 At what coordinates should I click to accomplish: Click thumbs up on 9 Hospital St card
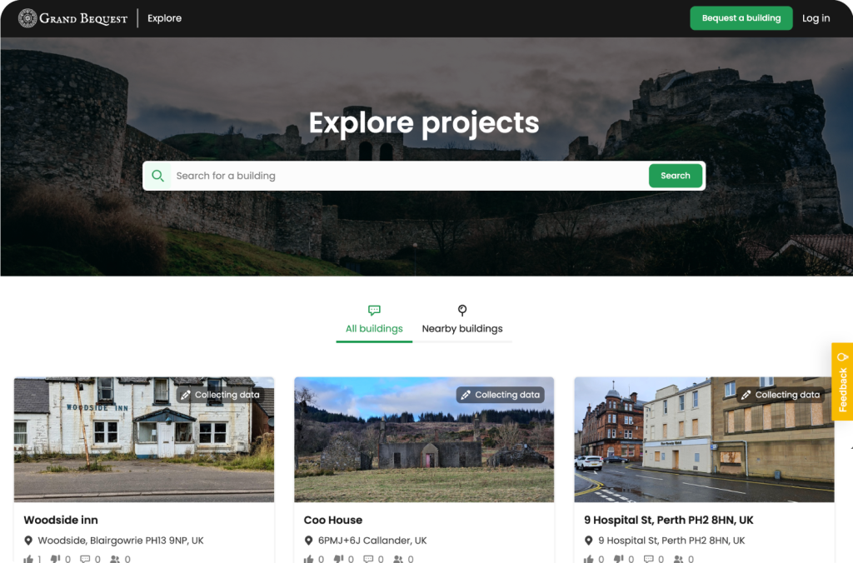point(589,559)
